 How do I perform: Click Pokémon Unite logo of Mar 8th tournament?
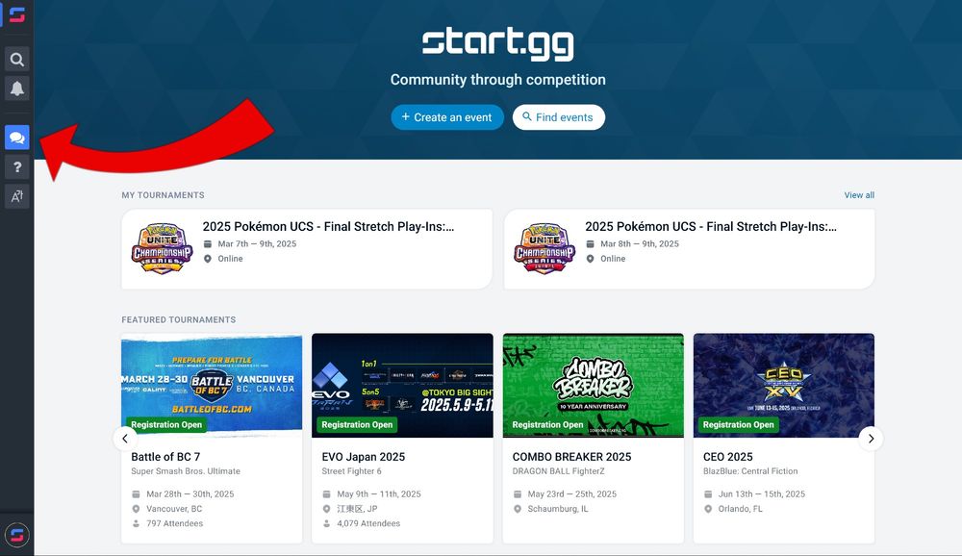(x=544, y=248)
